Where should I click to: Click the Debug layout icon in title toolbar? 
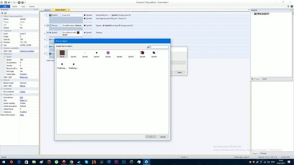[23, 2]
